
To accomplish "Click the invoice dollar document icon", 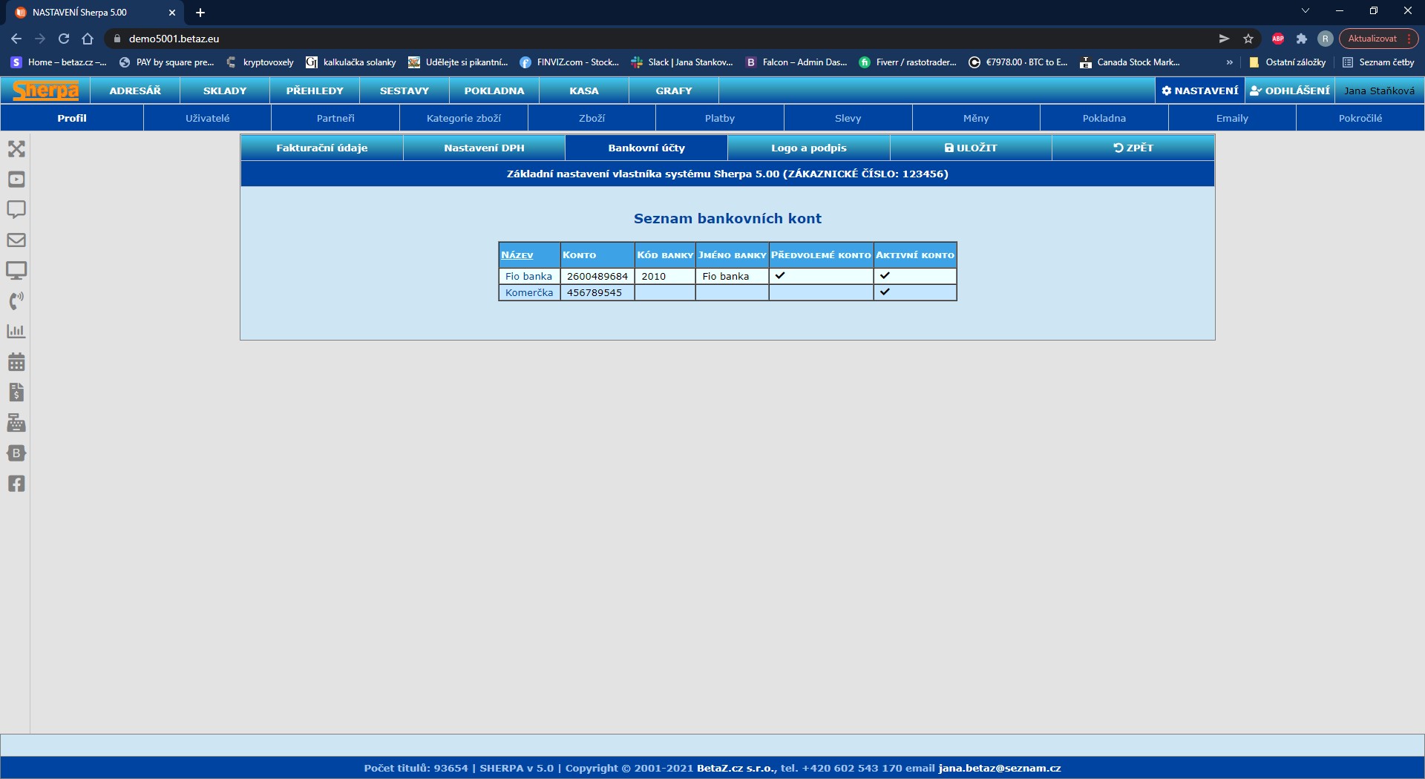I will point(16,392).
